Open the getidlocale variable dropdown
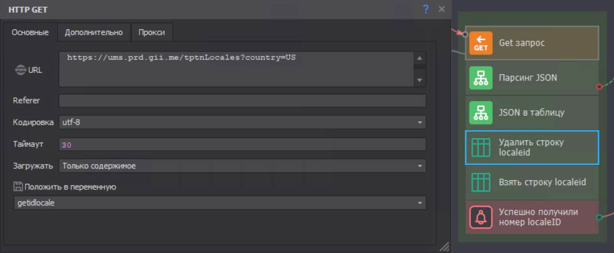The height and width of the screenshot is (253, 614). pos(220,203)
